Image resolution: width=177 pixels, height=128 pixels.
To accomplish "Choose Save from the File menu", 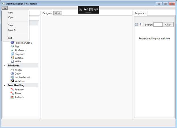I will coord(10,25).
